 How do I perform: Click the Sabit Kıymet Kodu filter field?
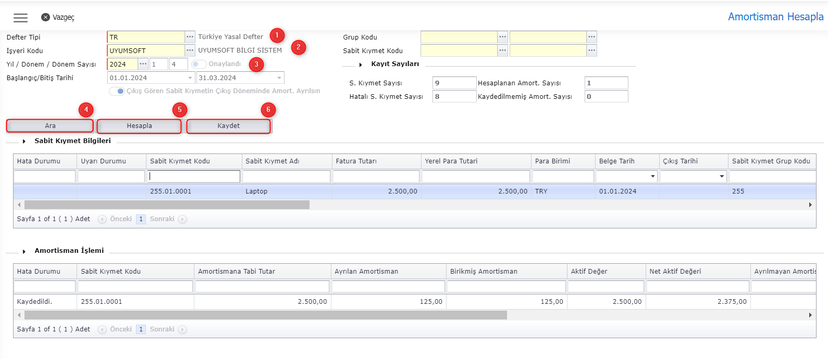tap(193, 176)
